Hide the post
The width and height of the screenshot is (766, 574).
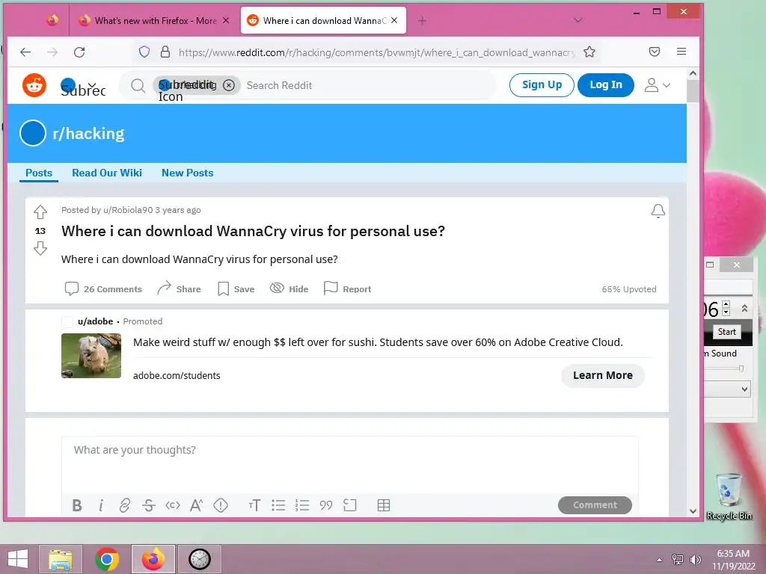pyautogui.click(x=289, y=289)
